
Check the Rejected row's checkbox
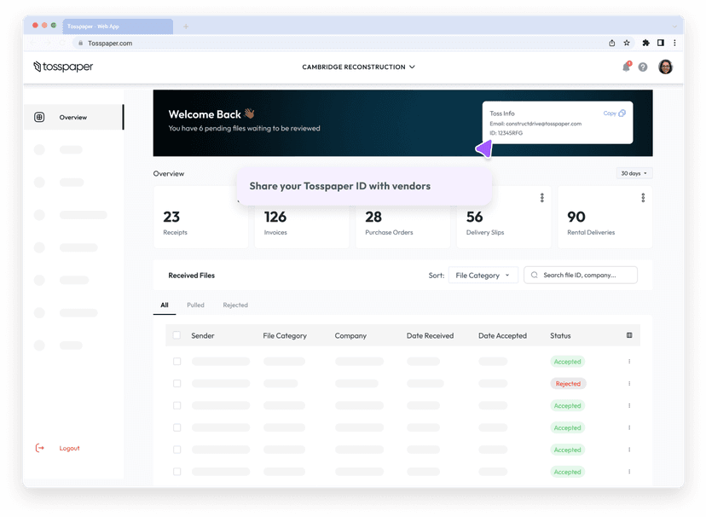pos(177,384)
